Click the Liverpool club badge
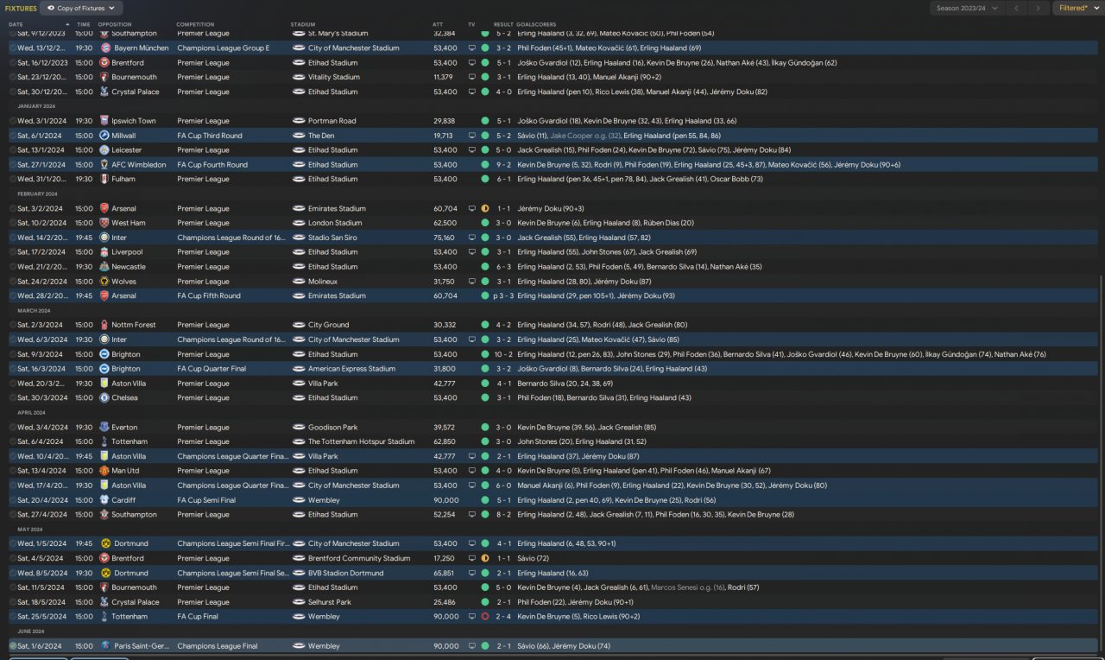Viewport: 1105px width, 660px height. coord(104,252)
